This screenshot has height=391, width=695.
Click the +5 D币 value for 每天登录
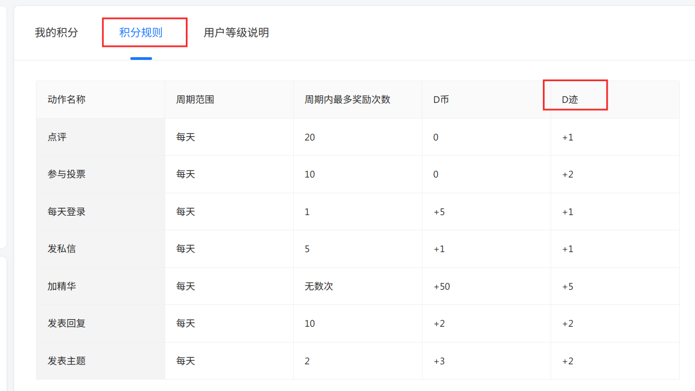pyautogui.click(x=439, y=212)
